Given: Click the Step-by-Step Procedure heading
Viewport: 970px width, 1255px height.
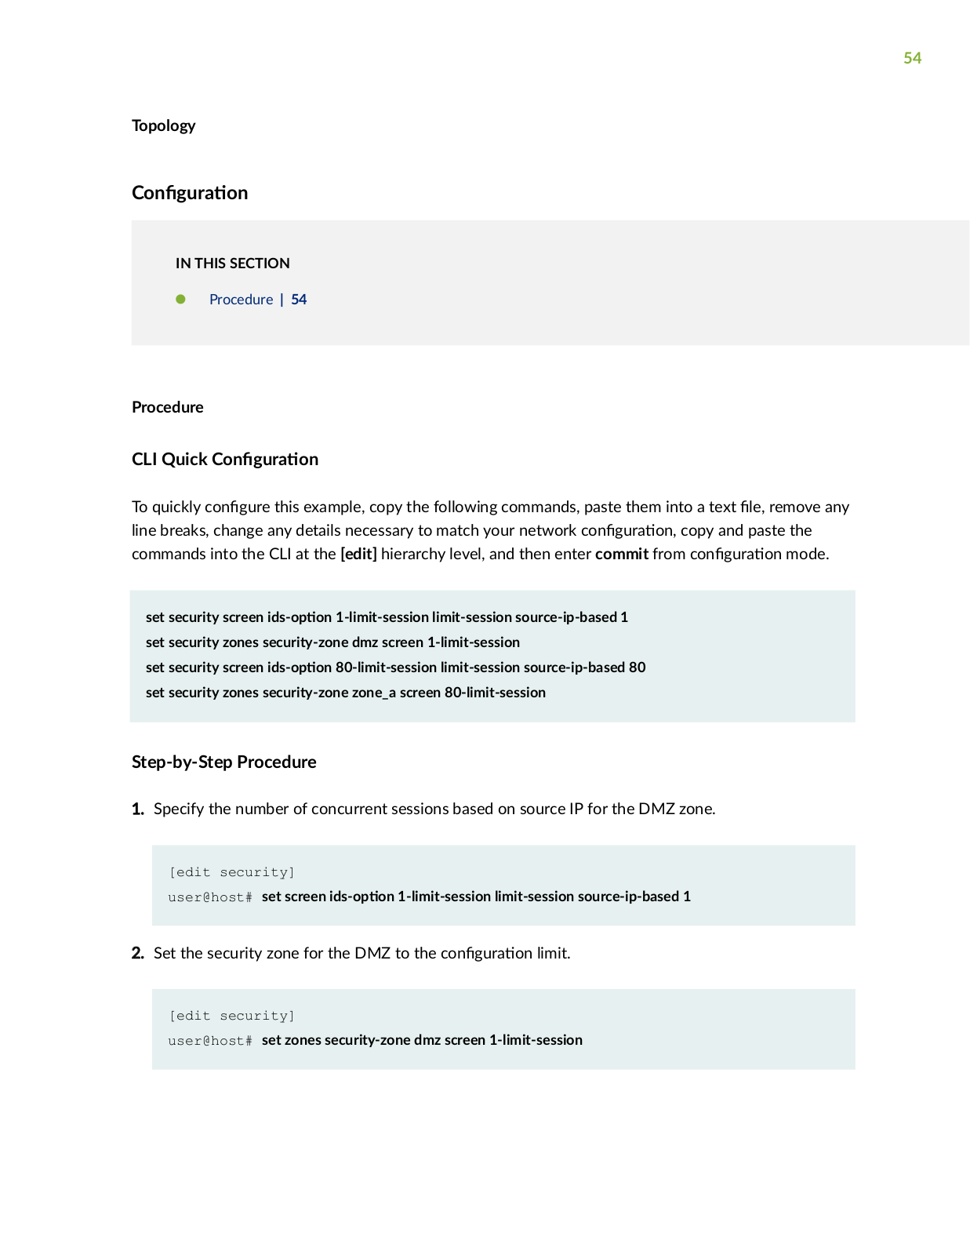Looking at the screenshot, I should (224, 762).
